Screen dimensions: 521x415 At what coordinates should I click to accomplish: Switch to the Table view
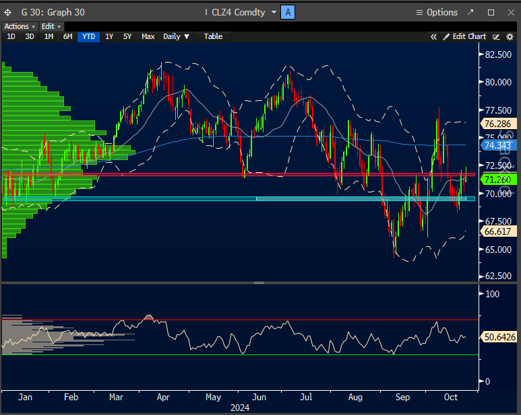pos(213,36)
